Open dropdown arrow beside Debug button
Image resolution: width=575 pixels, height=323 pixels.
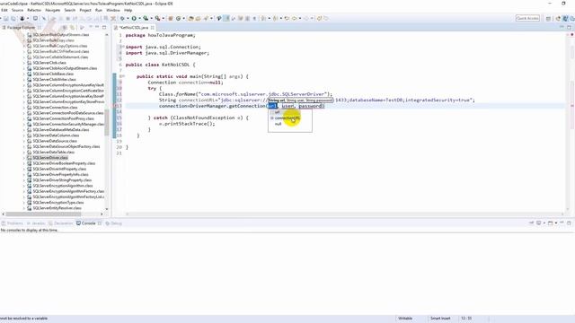point(128,18)
